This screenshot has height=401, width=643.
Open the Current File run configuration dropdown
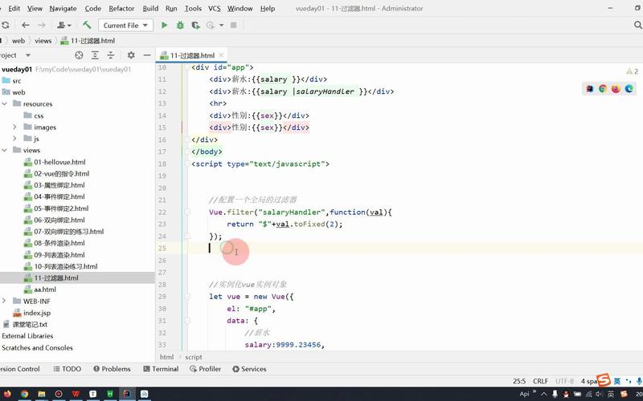(125, 26)
